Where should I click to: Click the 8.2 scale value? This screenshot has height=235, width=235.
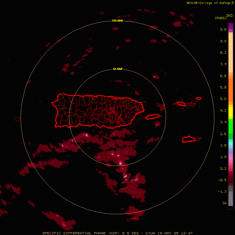point(223,52)
